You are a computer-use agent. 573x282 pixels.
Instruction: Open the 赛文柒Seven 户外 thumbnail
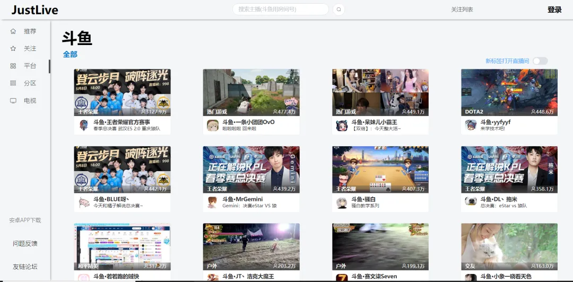(x=380, y=247)
